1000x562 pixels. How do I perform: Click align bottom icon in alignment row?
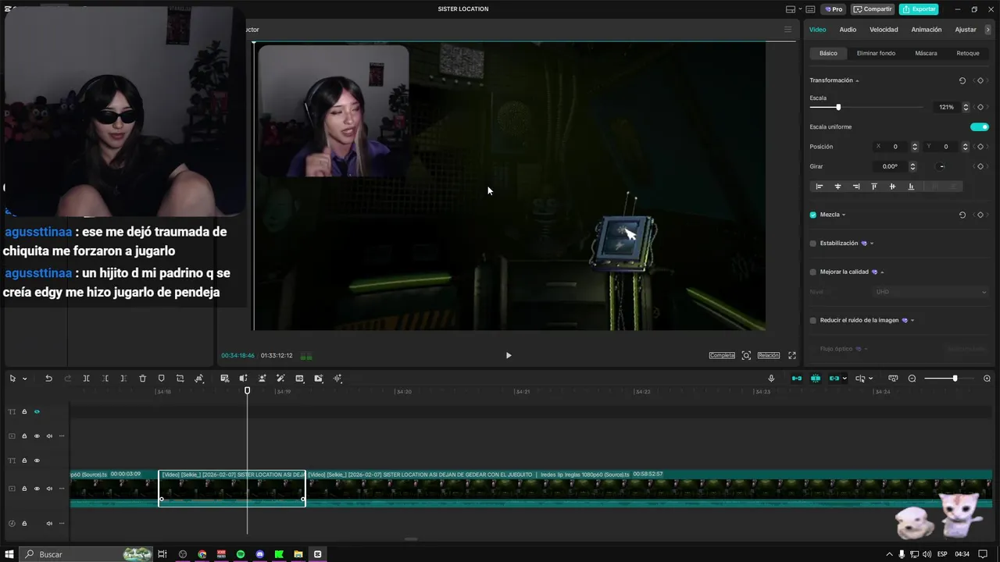click(x=911, y=187)
